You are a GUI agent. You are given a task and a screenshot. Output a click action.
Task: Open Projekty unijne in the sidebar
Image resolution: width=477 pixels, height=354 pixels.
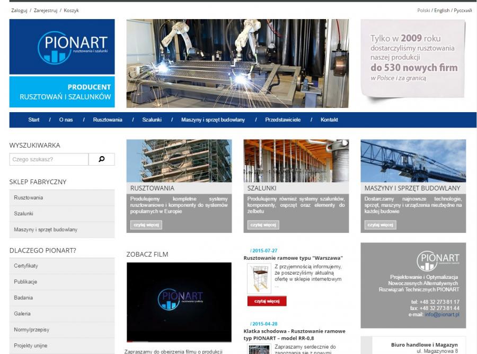click(62, 346)
